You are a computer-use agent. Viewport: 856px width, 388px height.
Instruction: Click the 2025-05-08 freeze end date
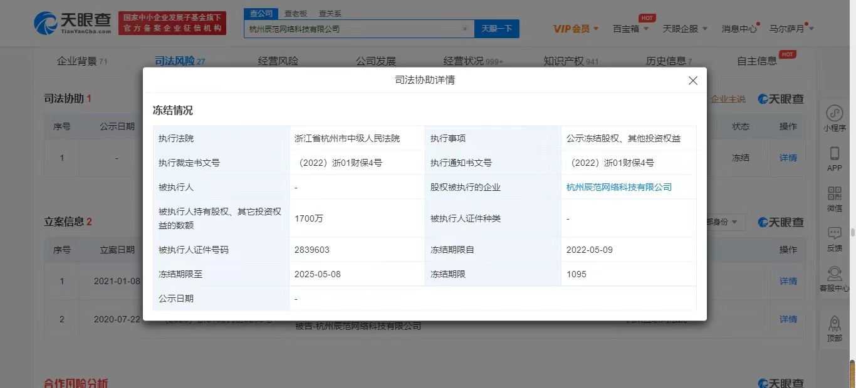(318, 274)
